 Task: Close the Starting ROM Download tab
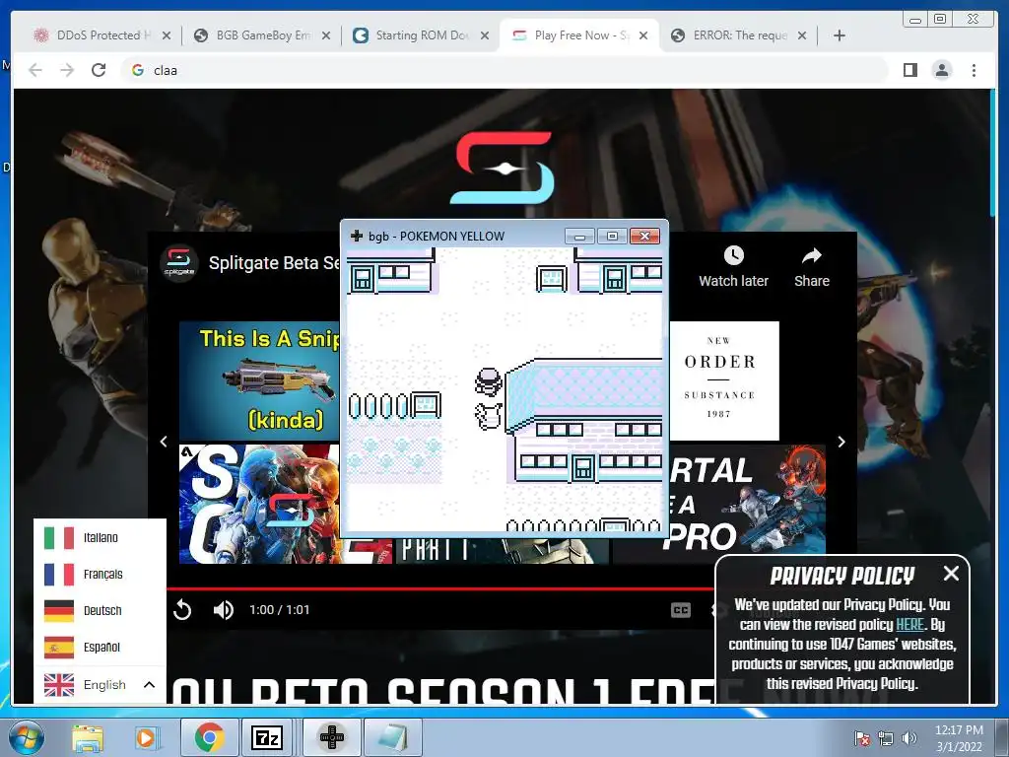[485, 35]
